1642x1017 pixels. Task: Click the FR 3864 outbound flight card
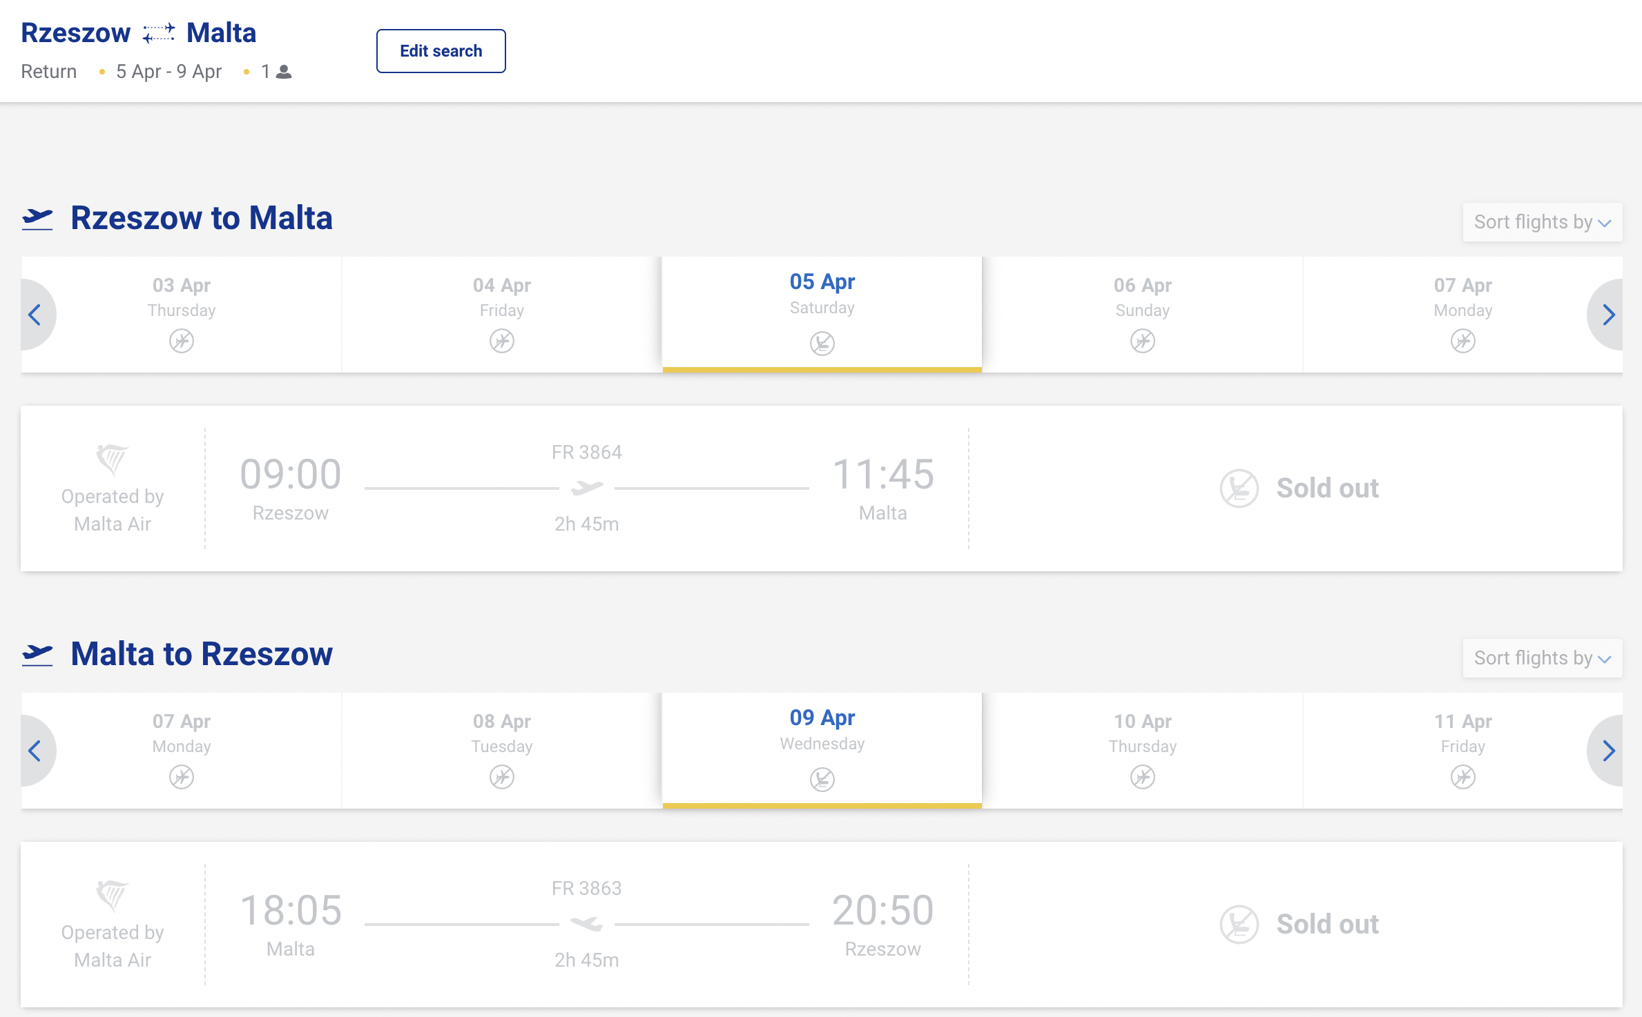coord(822,488)
